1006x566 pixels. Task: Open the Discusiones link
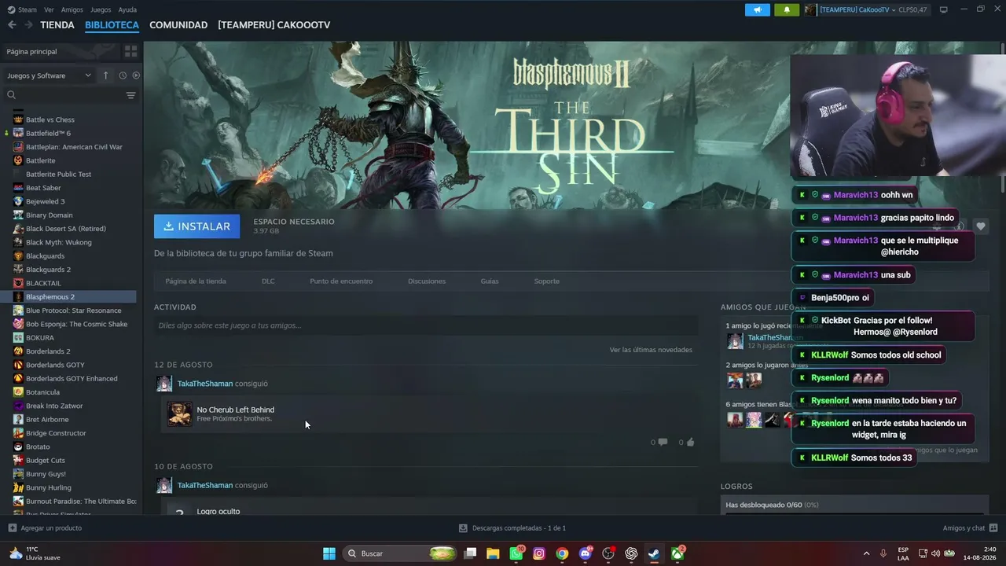pyautogui.click(x=427, y=281)
